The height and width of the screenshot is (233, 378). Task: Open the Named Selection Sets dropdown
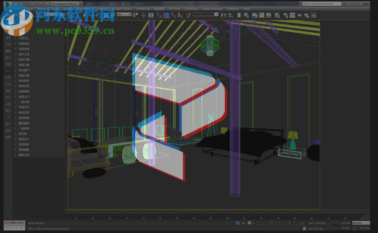205,15
